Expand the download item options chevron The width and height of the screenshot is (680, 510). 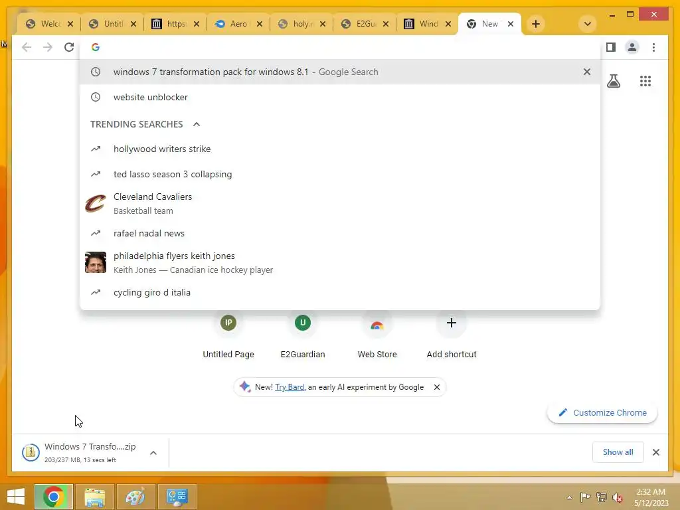click(x=153, y=453)
